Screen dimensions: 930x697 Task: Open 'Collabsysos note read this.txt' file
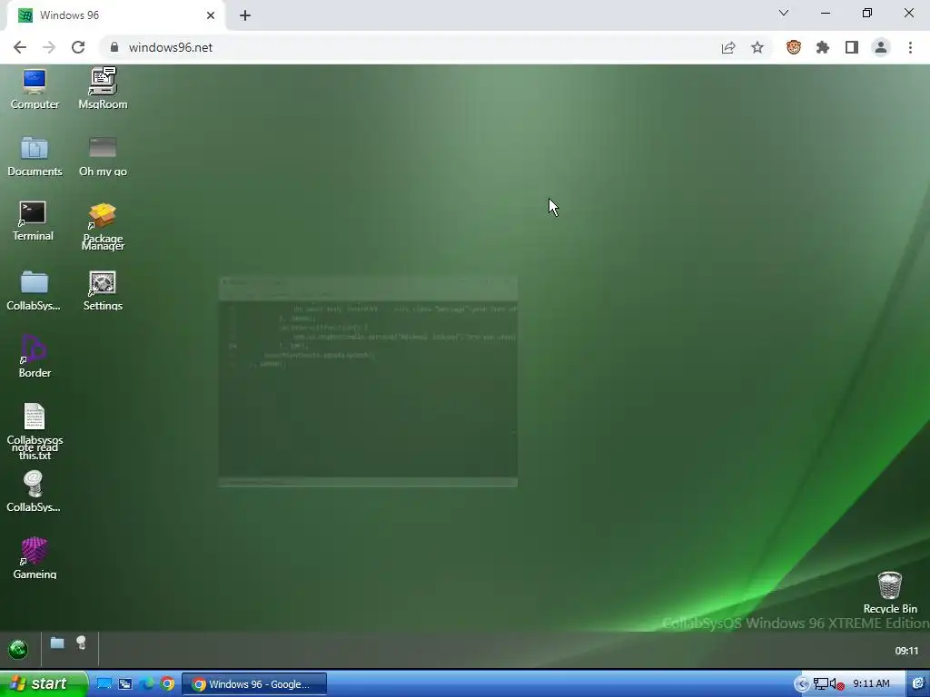35,431
